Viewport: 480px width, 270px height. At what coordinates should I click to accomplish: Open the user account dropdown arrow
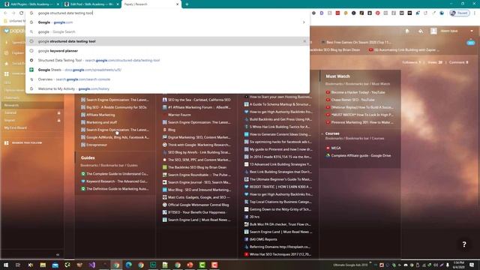coord(472,31)
